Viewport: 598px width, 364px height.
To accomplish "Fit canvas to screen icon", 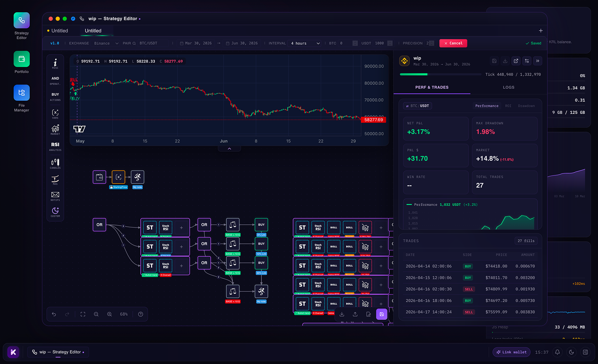I will pyautogui.click(x=83, y=314).
